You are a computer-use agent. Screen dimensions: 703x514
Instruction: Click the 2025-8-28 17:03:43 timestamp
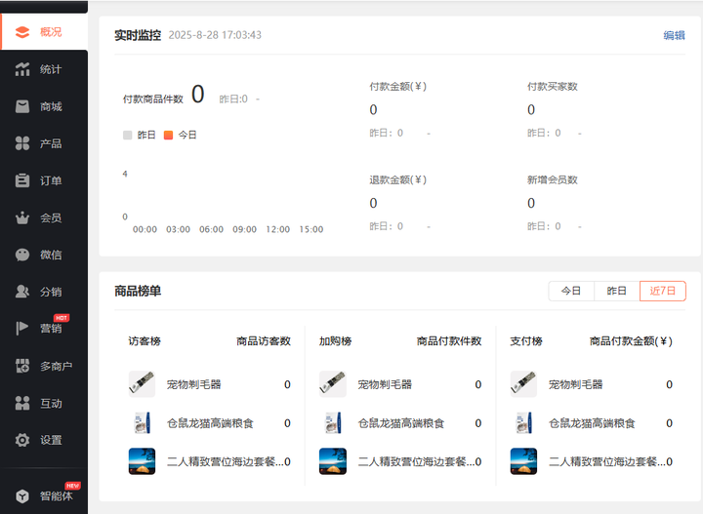215,35
